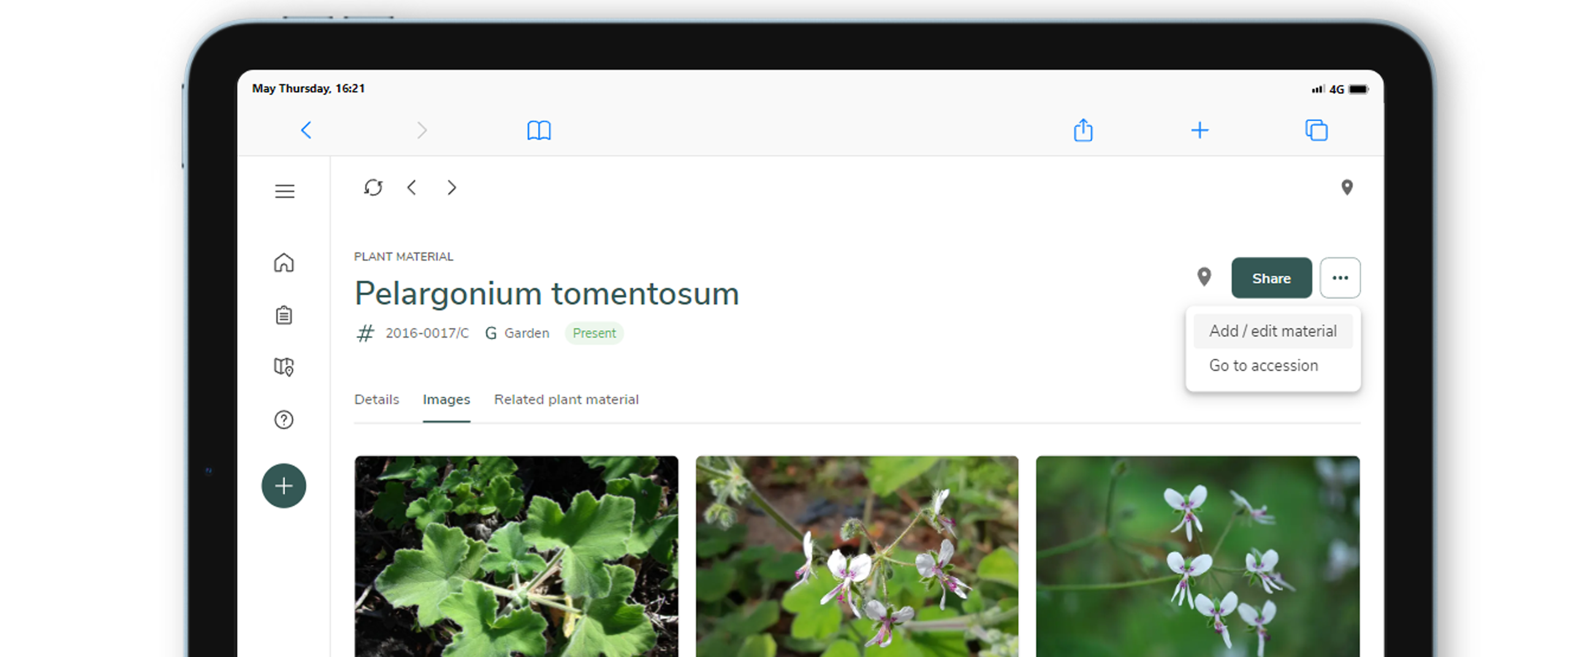Open the pelargonium leaves photo thumbnail
1582x657 pixels.
[517, 556]
